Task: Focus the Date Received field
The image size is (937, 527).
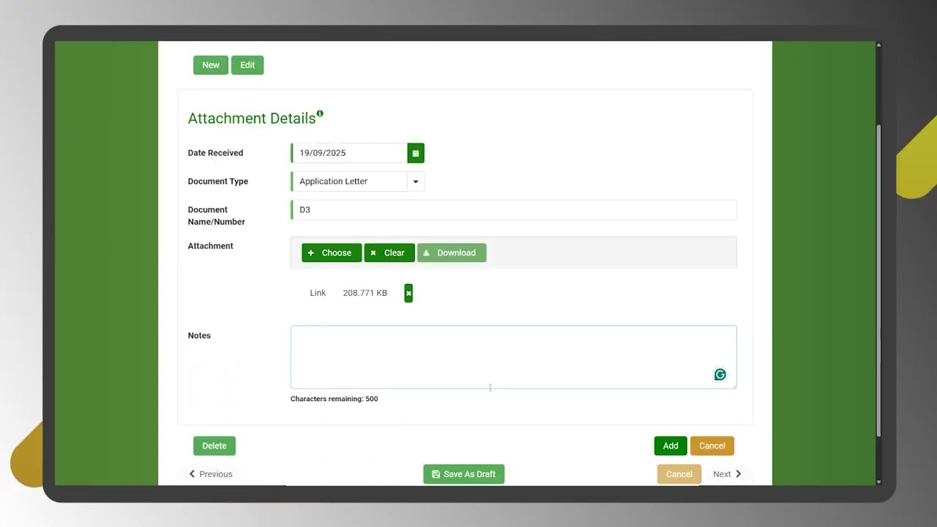Action: (350, 153)
